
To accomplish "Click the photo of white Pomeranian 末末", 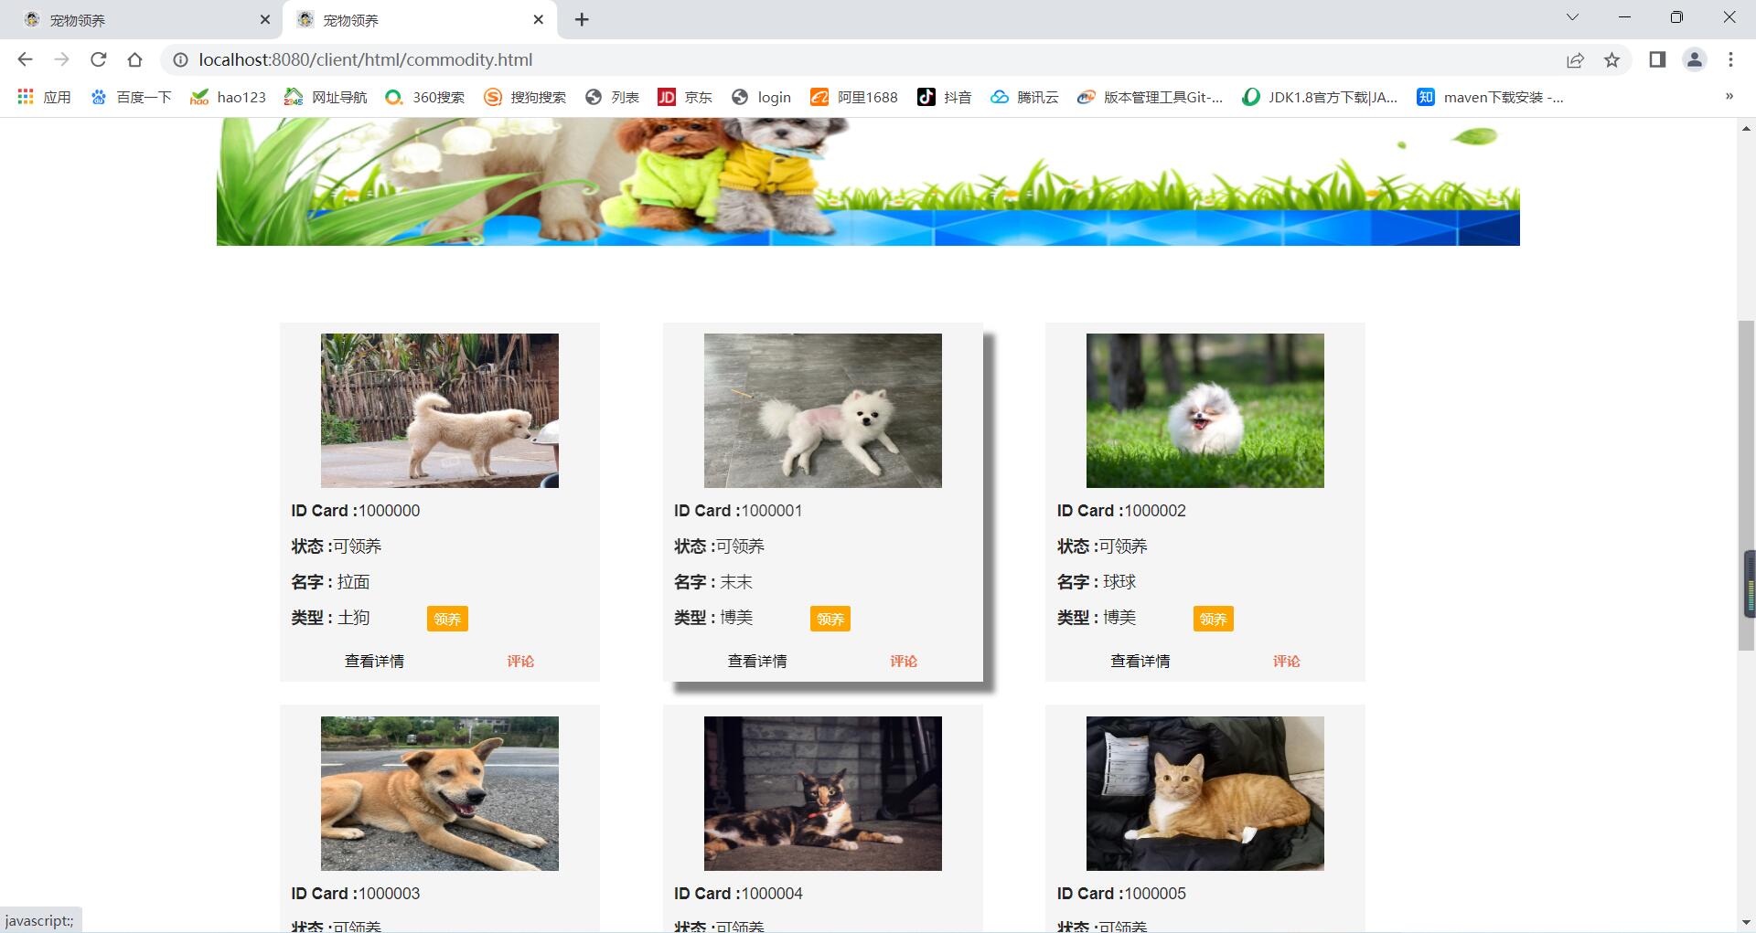I will pyautogui.click(x=823, y=410).
